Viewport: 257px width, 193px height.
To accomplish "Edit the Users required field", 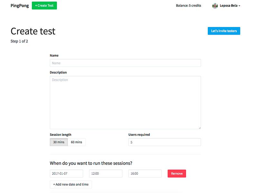I will point(165,142).
